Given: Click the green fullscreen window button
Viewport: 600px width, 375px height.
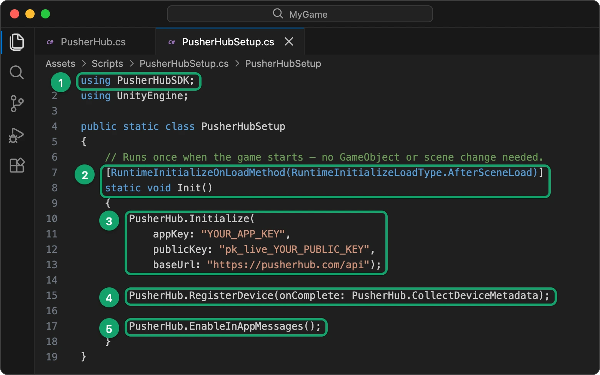Looking at the screenshot, I should 45,14.
